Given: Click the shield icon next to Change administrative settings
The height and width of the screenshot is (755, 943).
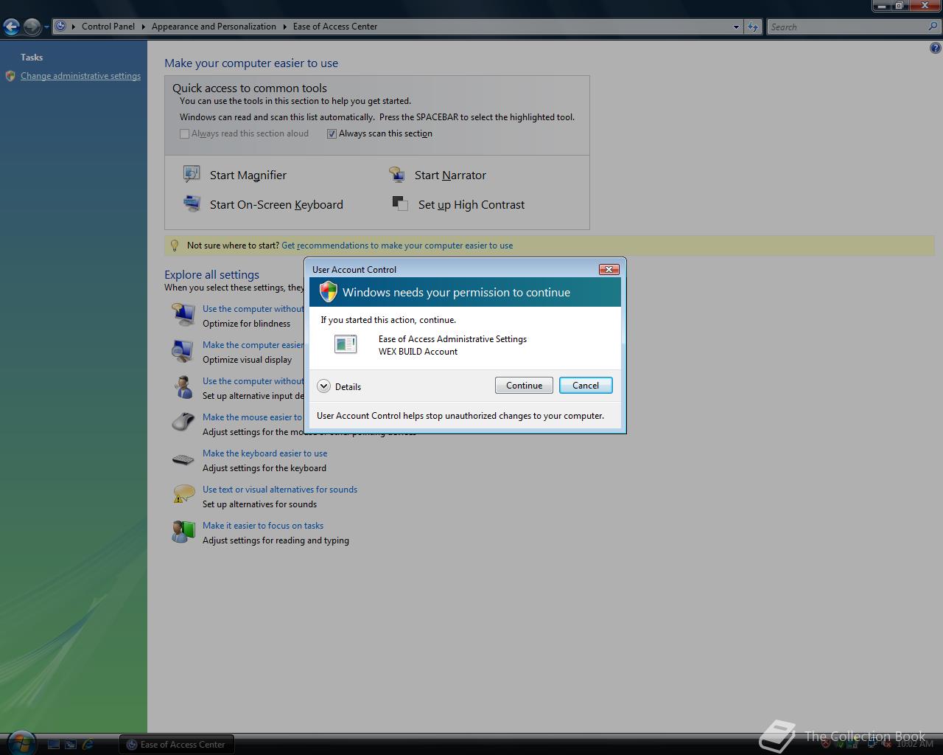Looking at the screenshot, I should (10, 76).
